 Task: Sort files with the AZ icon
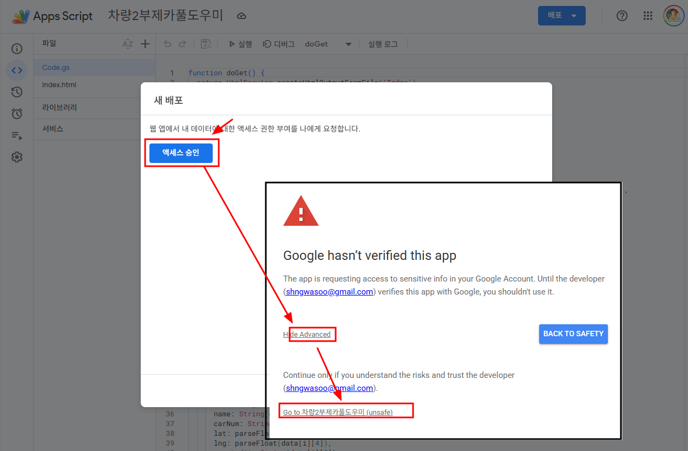pyautogui.click(x=128, y=44)
